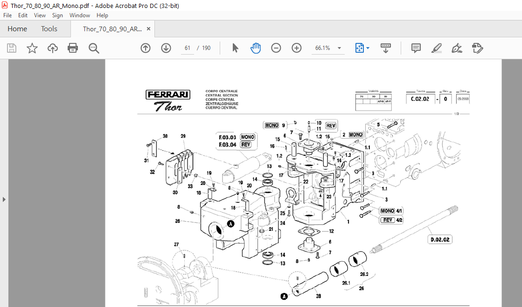Open the Sign menu
This screenshot has width=522, height=307.
point(57,15)
